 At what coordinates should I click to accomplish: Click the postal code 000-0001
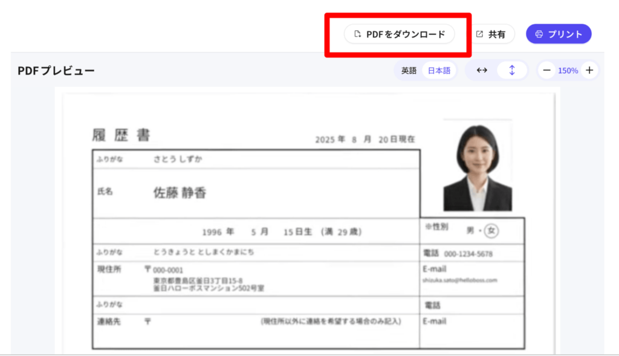point(168,270)
